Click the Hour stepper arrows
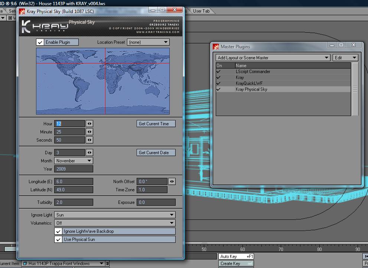The height and width of the screenshot is (268, 368). point(89,124)
